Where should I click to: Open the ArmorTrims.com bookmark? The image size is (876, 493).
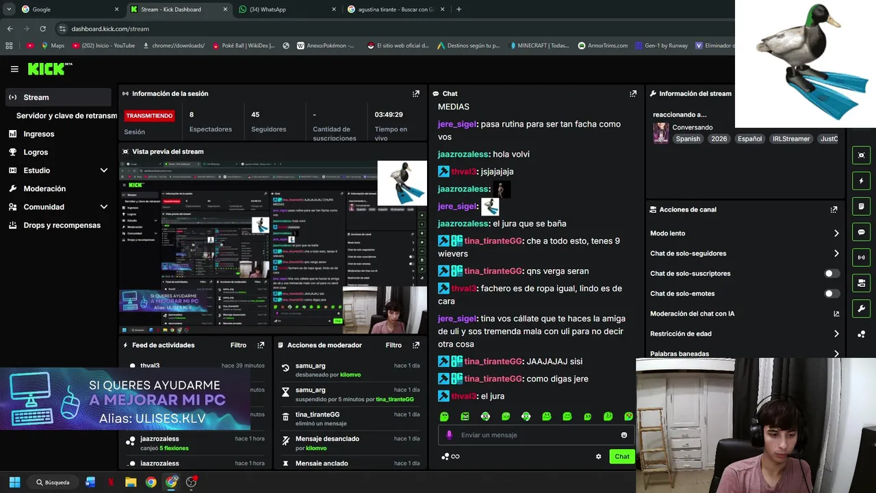coord(603,46)
